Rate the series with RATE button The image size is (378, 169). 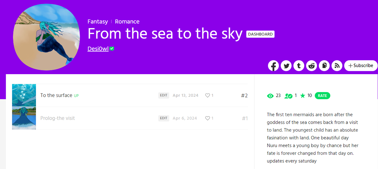tap(322, 96)
